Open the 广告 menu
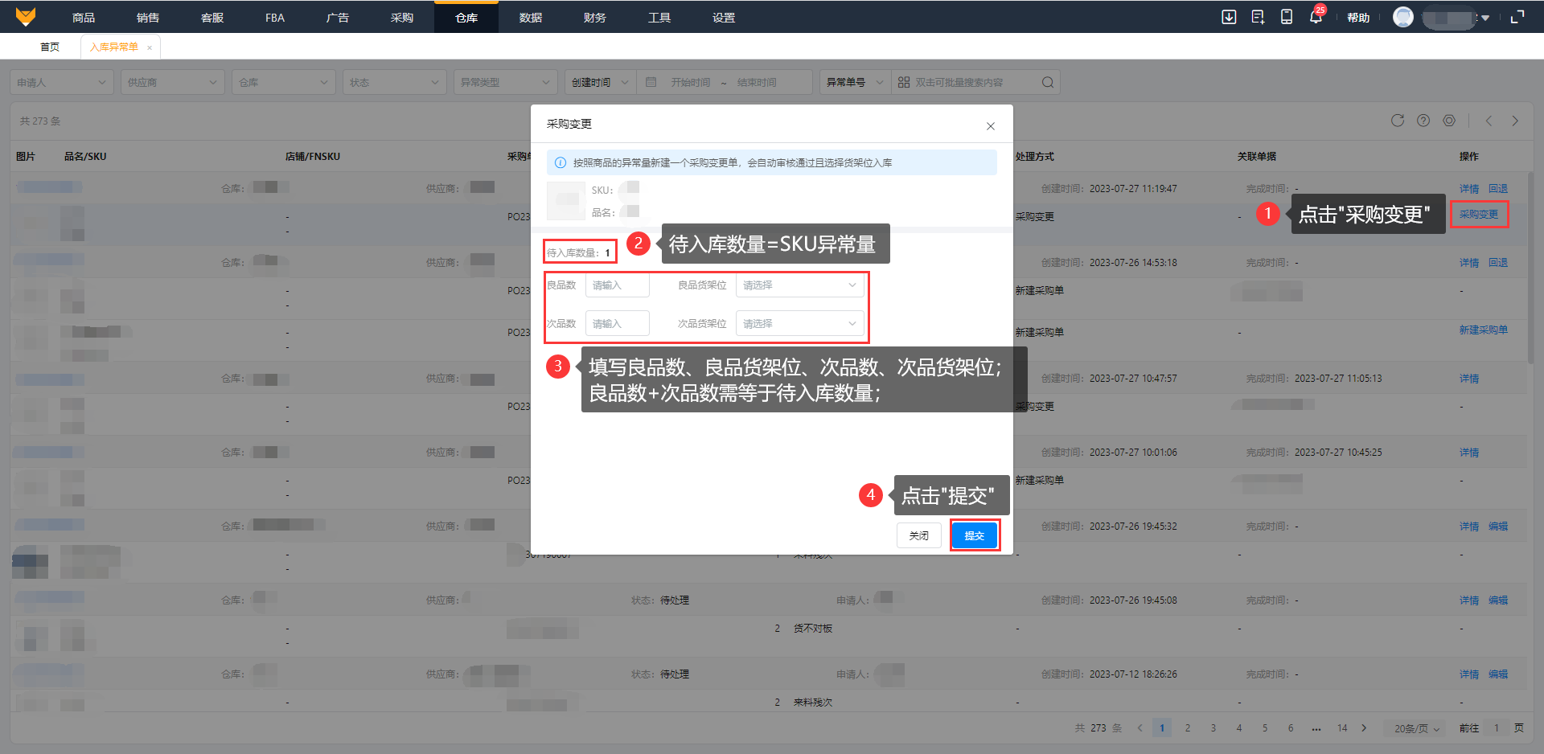Viewport: 1544px width, 754px height. pyautogui.click(x=338, y=17)
